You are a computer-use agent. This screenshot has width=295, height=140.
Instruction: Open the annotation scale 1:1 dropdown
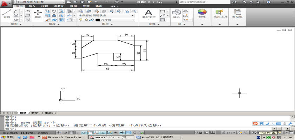coord(229,133)
